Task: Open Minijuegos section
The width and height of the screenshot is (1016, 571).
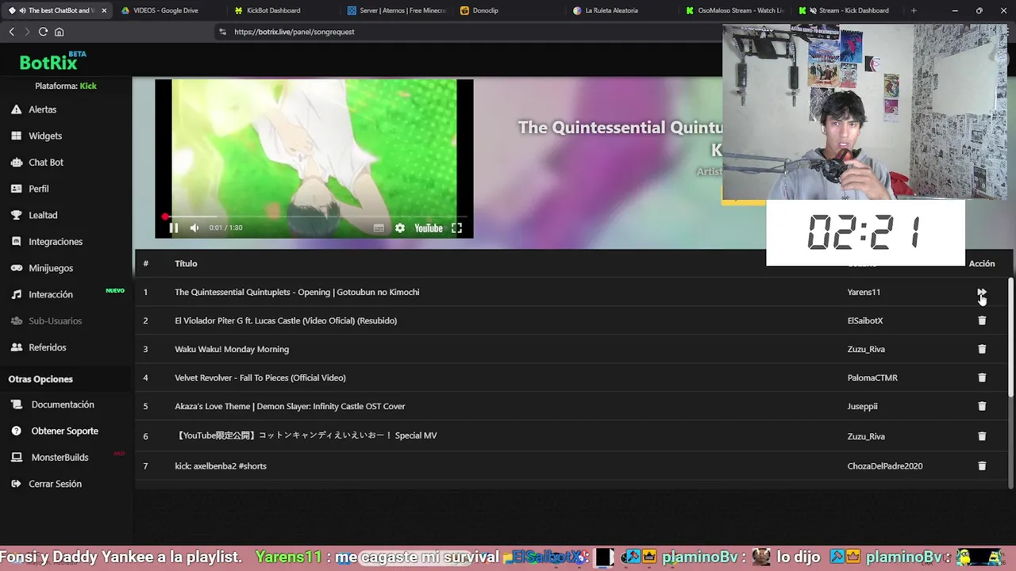Action: click(51, 268)
